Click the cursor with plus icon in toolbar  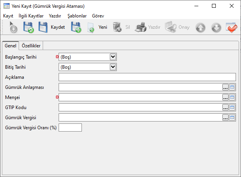coord(13,28)
